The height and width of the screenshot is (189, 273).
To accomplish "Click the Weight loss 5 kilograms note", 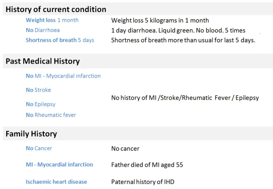I will (x=160, y=20).
